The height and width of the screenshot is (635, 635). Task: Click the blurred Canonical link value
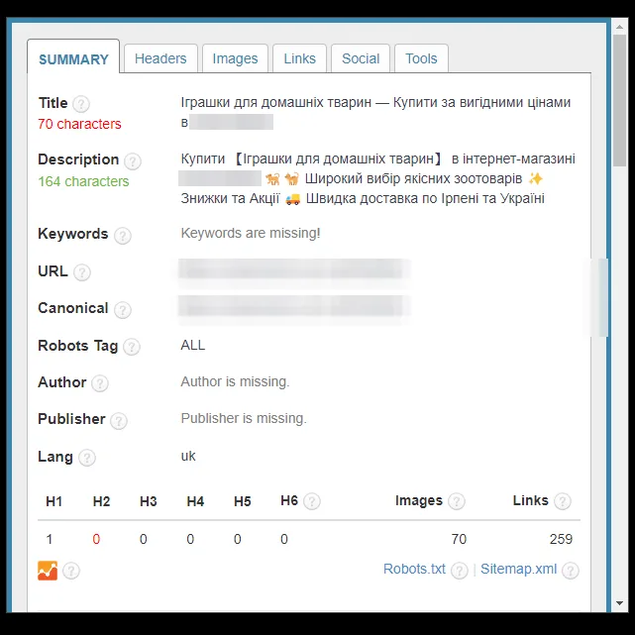293,306
